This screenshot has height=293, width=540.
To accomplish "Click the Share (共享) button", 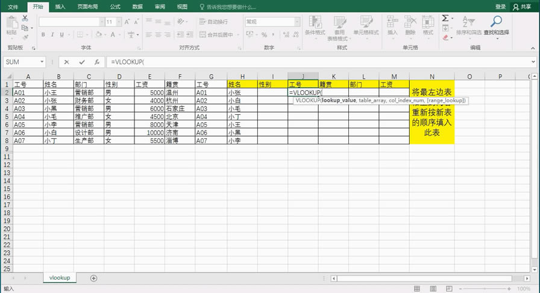I will (522, 7).
